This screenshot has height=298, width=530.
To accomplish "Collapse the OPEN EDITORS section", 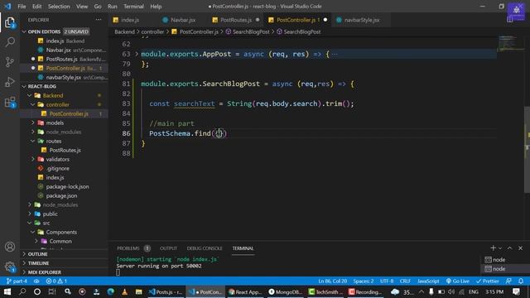I will click(24, 31).
